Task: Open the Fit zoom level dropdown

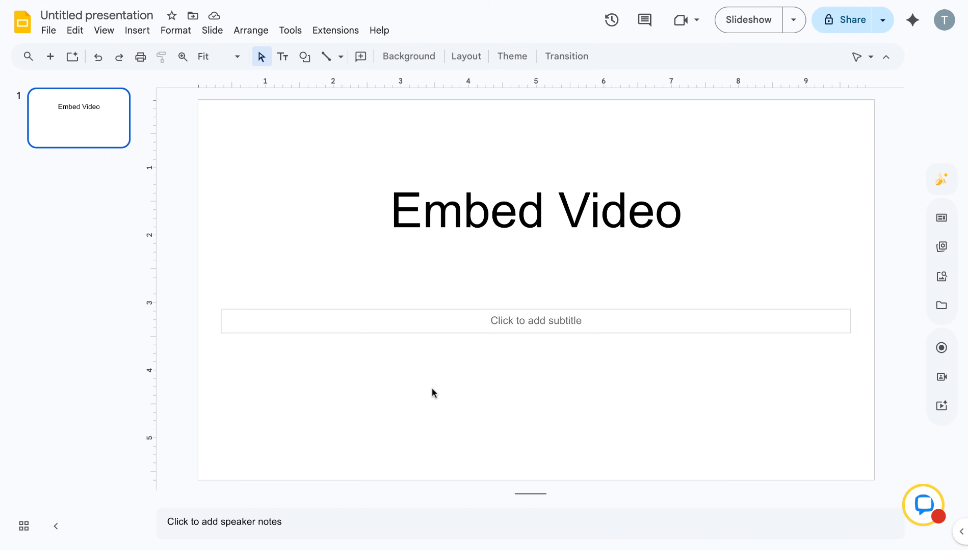Action: tap(219, 57)
